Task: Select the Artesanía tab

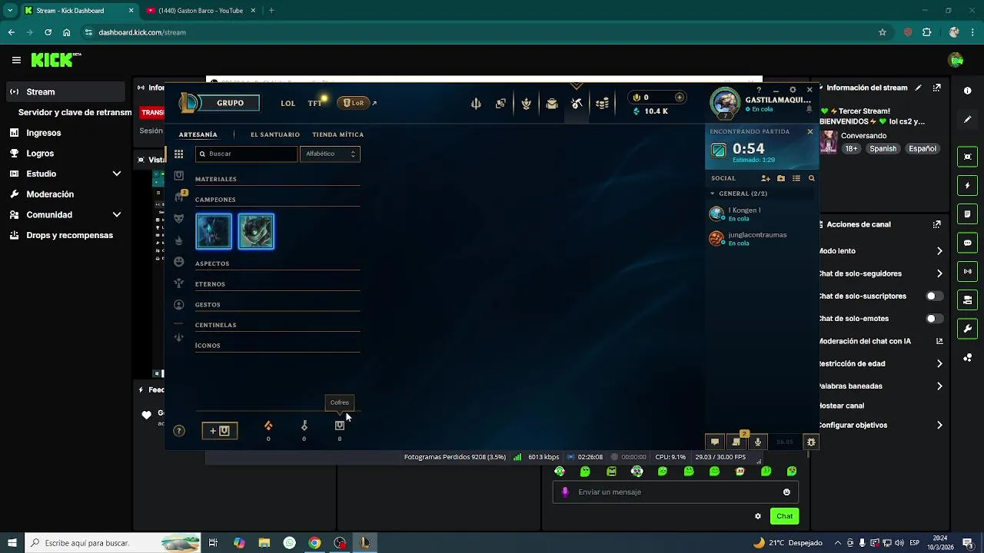Action: (198, 134)
